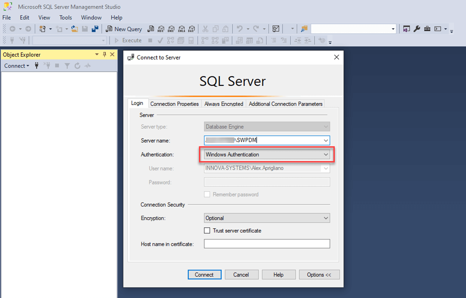Expand the Server name dropdown arrow

325,140
